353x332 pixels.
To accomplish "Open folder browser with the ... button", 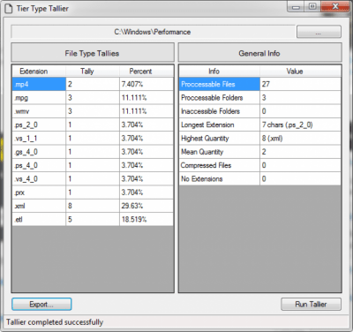I will click(319, 32).
